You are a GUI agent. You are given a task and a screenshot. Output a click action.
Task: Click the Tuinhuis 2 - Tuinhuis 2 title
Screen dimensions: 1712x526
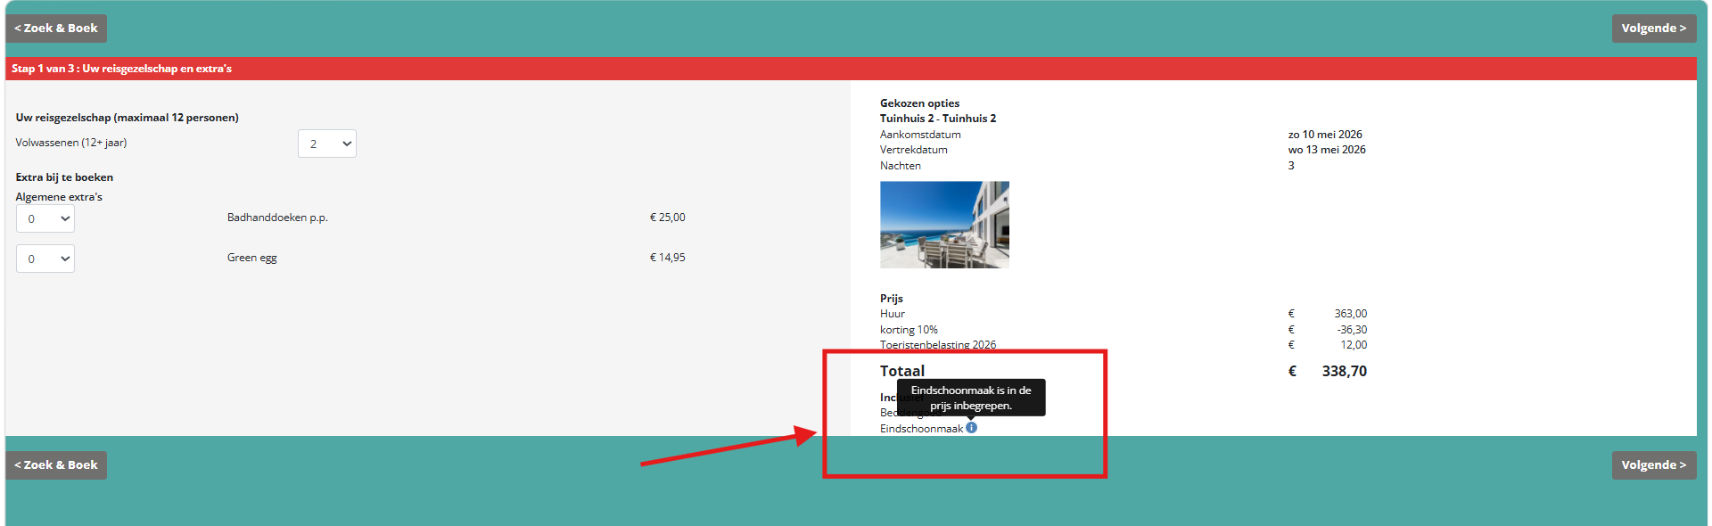click(938, 119)
